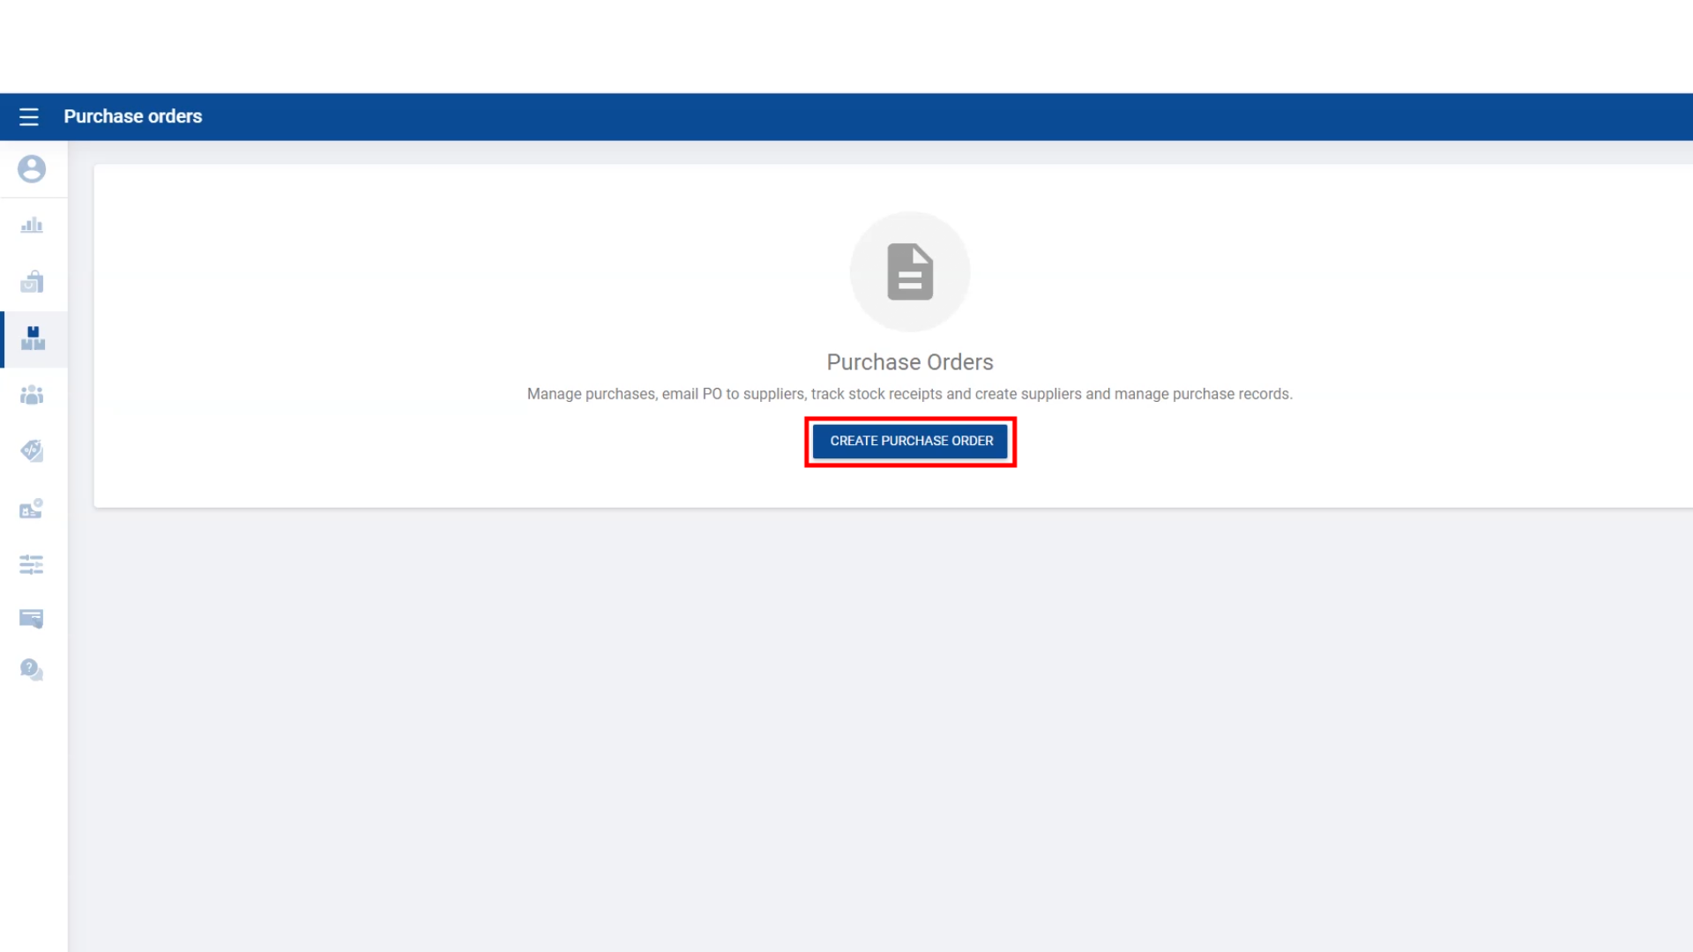Screen dimensions: 1693x952
Task: Click the Purchase orders header title
Action: tap(132, 116)
